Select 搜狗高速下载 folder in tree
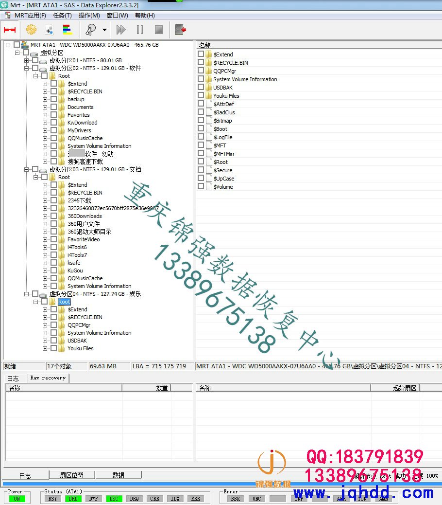442x505 pixels. click(85, 162)
